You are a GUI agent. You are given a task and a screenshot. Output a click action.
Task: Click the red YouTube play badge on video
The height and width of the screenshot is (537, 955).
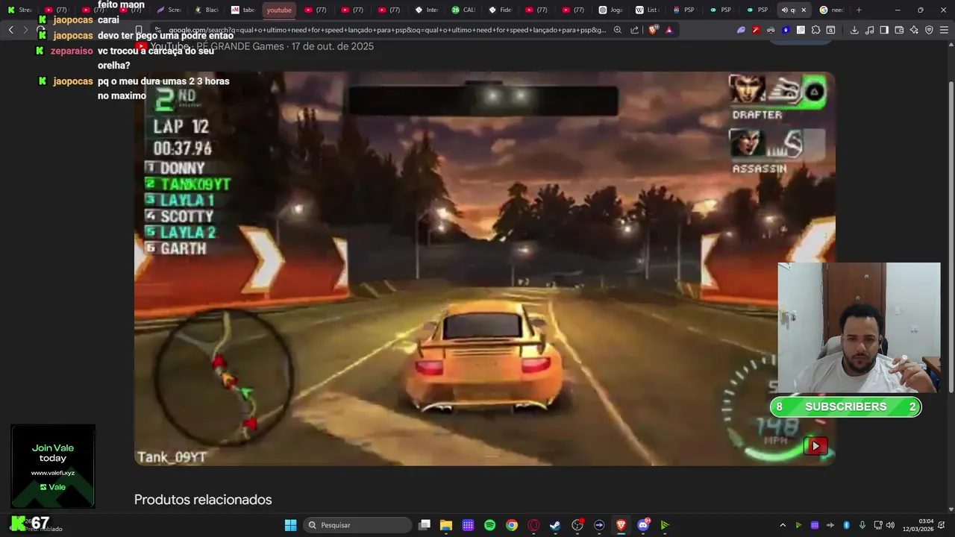click(815, 446)
